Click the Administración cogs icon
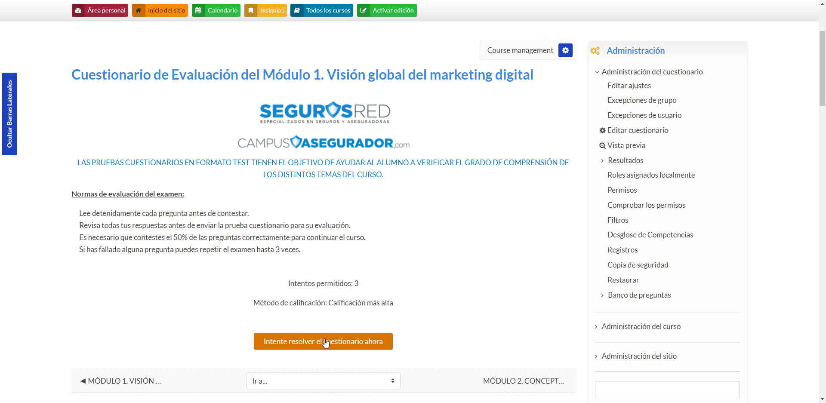The image size is (826, 403). pyautogui.click(x=595, y=51)
